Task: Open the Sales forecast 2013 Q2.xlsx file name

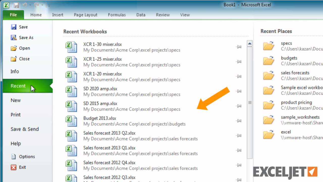Action: coord(109,133)
